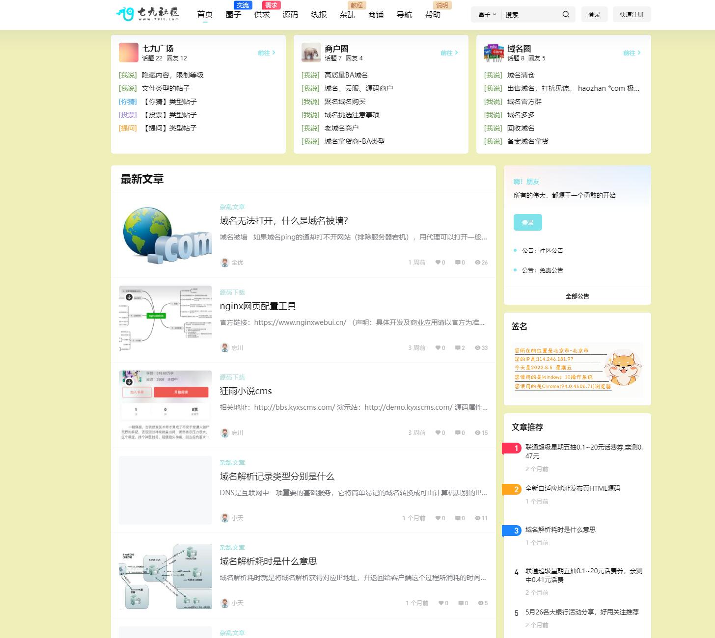Open the post 文件类型的帖子
Viewport: 715px width, 638px height.
click(x=165, y=88)
